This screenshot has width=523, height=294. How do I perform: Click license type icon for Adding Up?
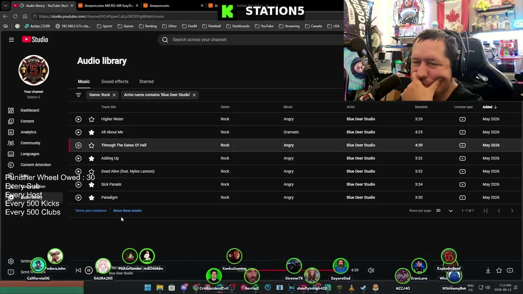coord(463,158)
